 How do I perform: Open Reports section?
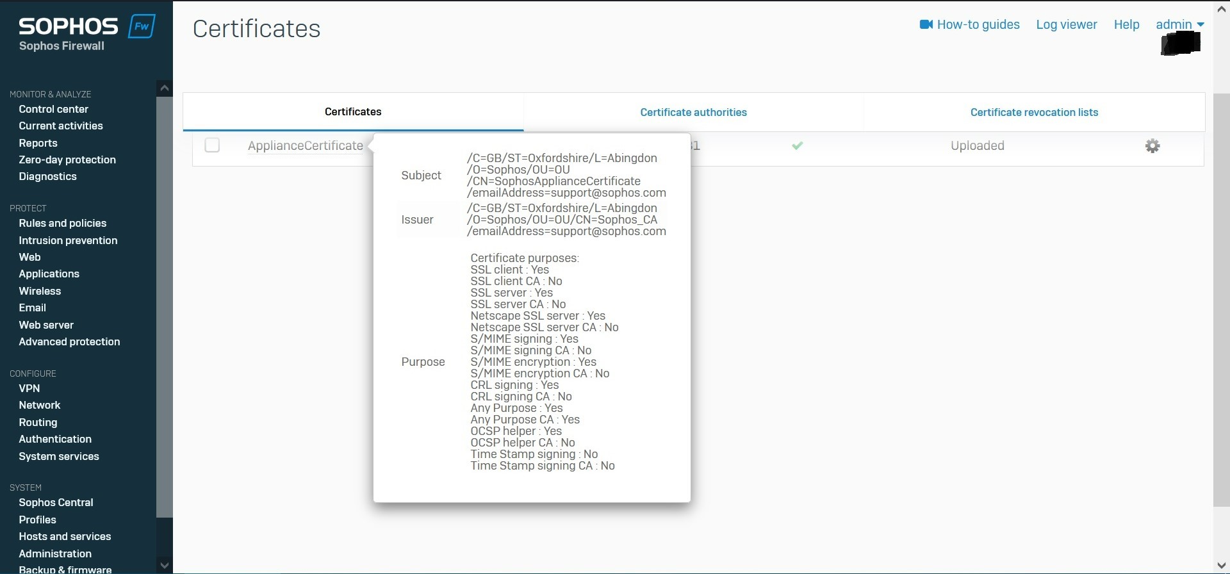click(38, 143)
